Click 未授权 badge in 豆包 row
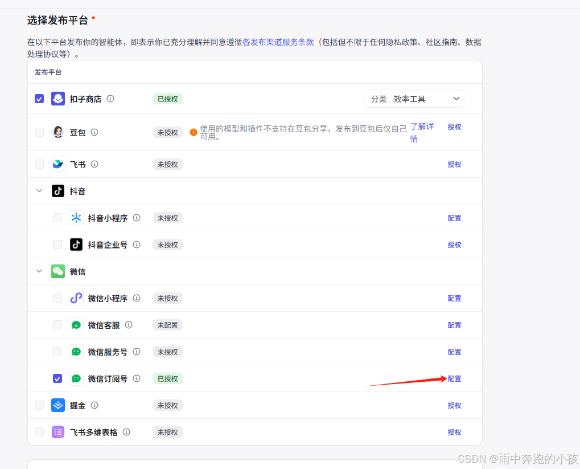The image size is (580, 469). pyautogui.click(x=167, y=132)
